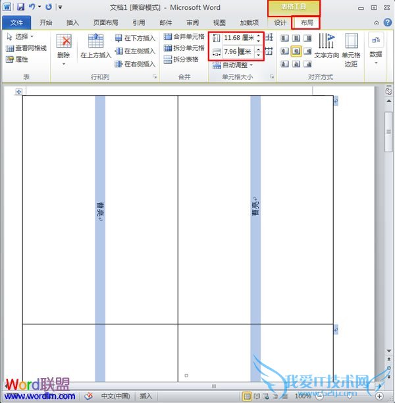The image size is (395, 403).
Task: Click 在右侧插入 insert column right
Action: [x=135, y=64]
